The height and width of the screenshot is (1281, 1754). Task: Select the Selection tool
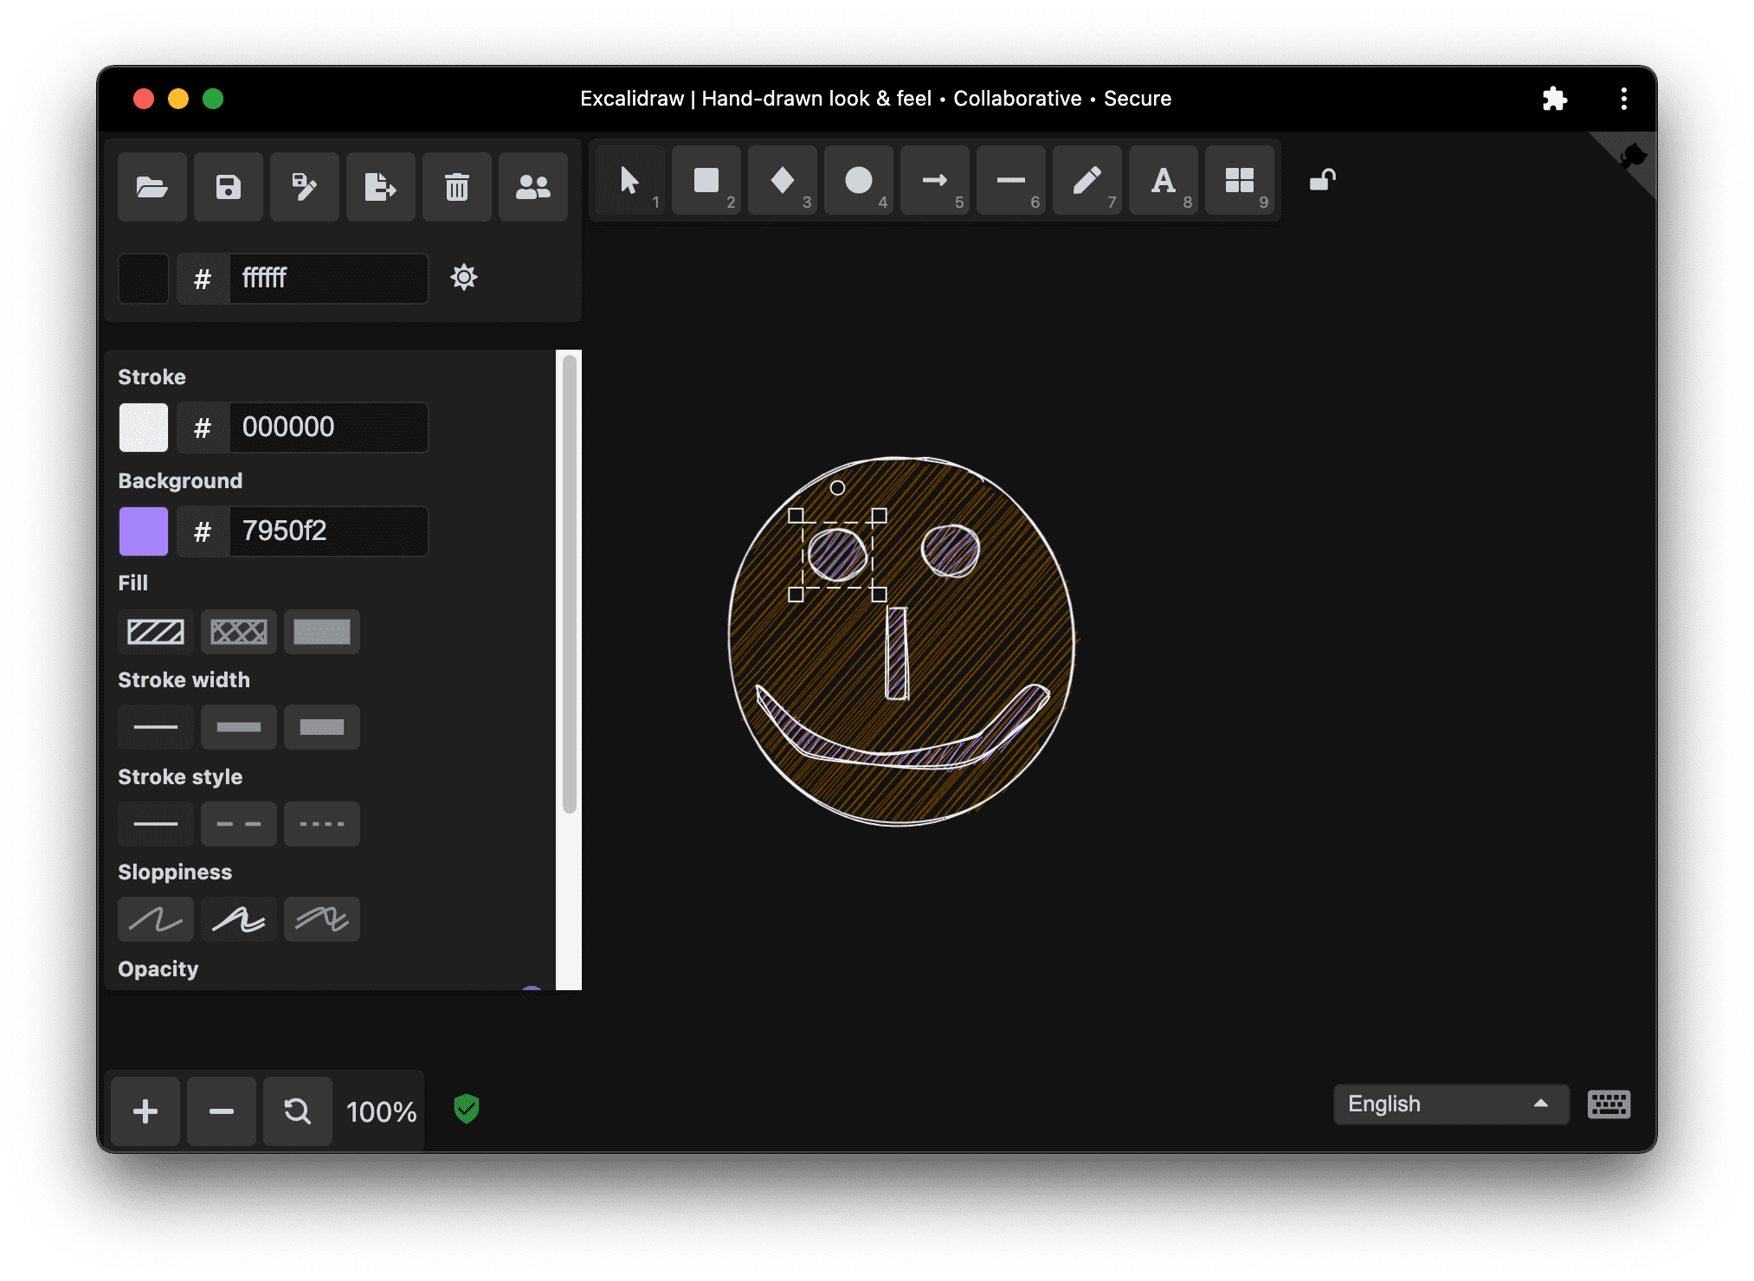(632, 183)
